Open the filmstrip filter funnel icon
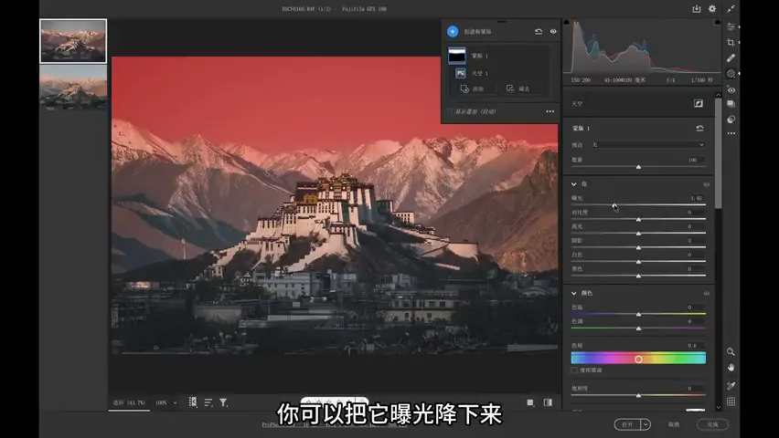Viewport: 779px width, 438px height. [224, 402]
